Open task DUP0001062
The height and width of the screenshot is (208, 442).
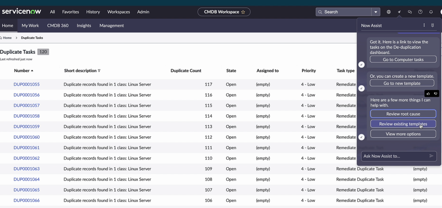point(27,158)
